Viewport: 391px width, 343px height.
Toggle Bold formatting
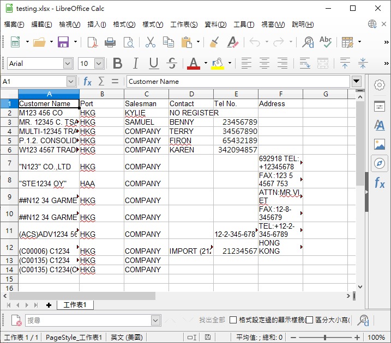pyautogui.click(x=117, y=64)
